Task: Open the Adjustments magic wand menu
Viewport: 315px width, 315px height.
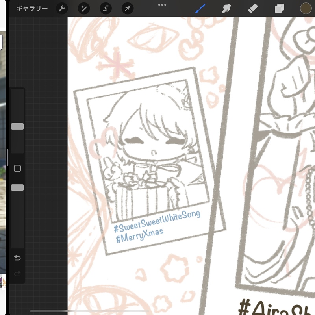Action: coord(84,8)
